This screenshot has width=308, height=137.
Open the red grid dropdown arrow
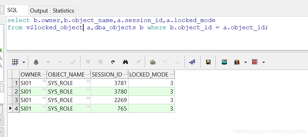click(264, 62)
